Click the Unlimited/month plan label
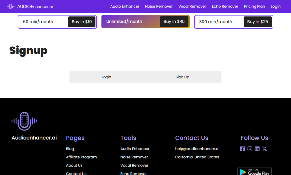Image resolution: width=291 pixels, height=175 pixels. tap(124, 21)
